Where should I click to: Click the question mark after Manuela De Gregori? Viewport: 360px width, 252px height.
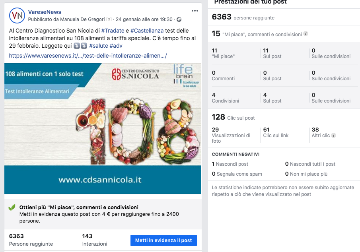point(109,19)
